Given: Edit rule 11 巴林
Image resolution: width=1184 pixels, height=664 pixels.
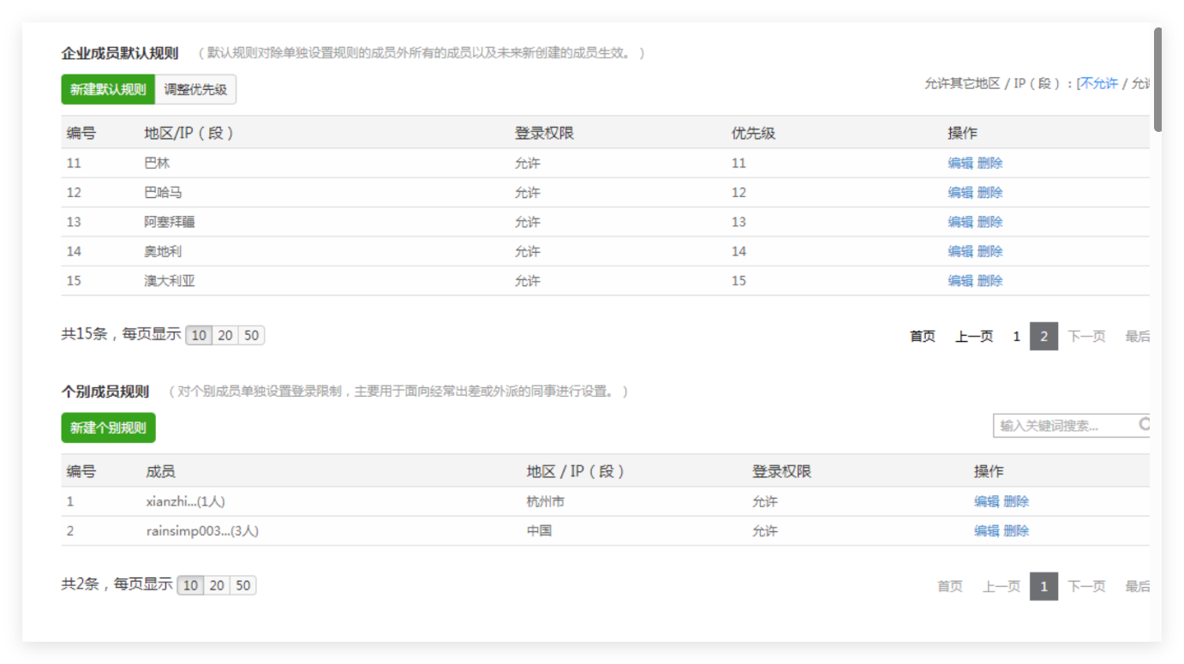Looking at the screenshot, I should pos(960,163).
